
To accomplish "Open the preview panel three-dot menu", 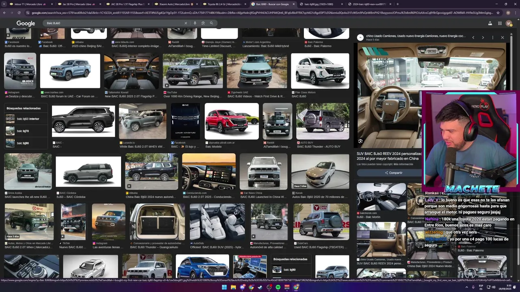I will (x=492, y=37).
